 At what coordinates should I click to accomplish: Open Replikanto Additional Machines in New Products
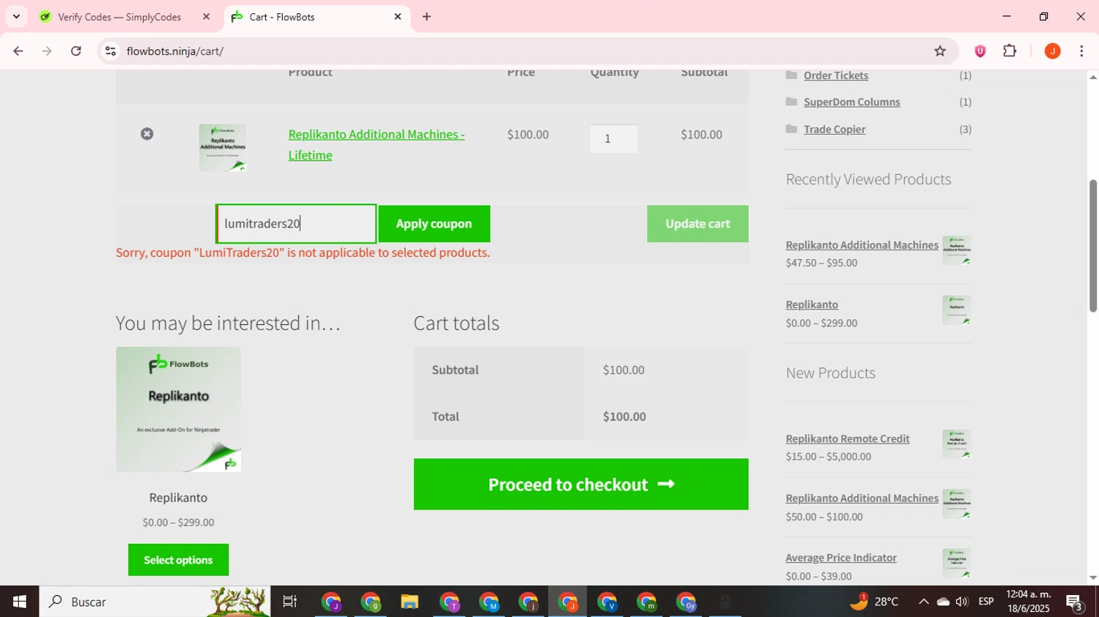(862, 498)
